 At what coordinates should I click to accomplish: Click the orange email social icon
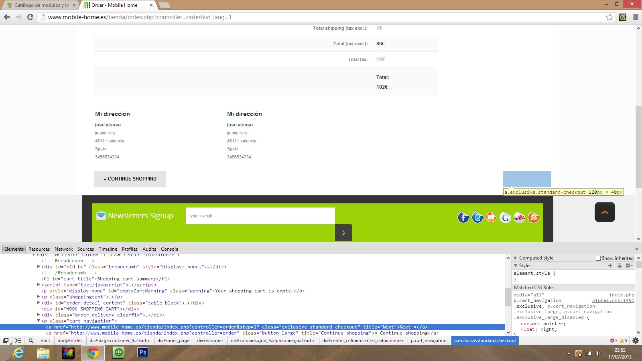coord(491,217)
